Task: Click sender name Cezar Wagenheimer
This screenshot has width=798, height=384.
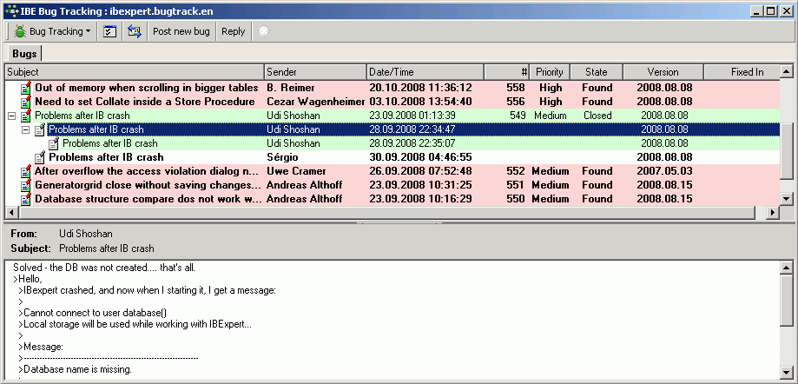Action: click(315, 102)
